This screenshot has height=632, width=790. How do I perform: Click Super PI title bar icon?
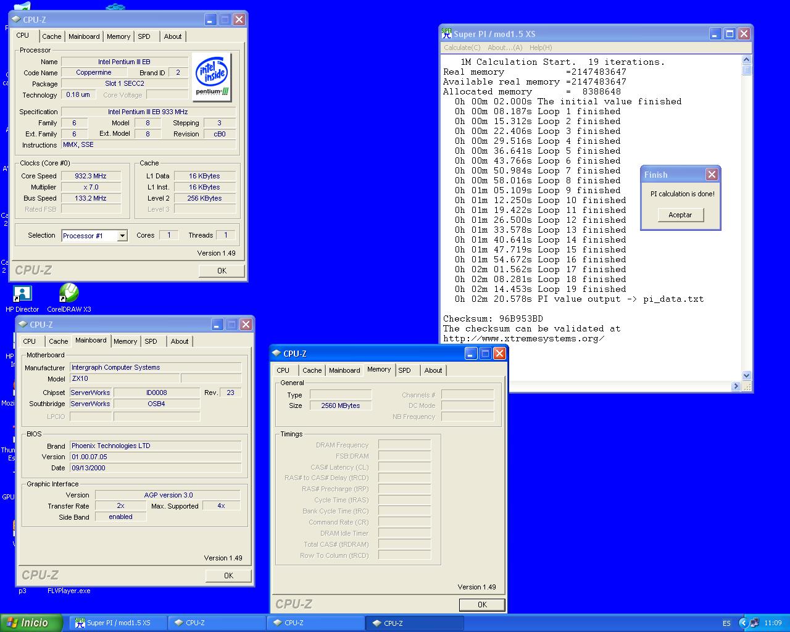[x=447, y=33]
